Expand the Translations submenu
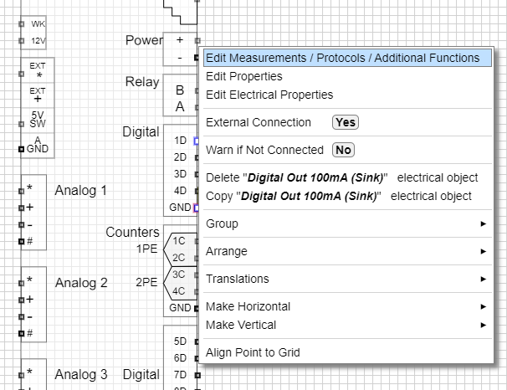507x390 pixels. [x=347, y=279]
